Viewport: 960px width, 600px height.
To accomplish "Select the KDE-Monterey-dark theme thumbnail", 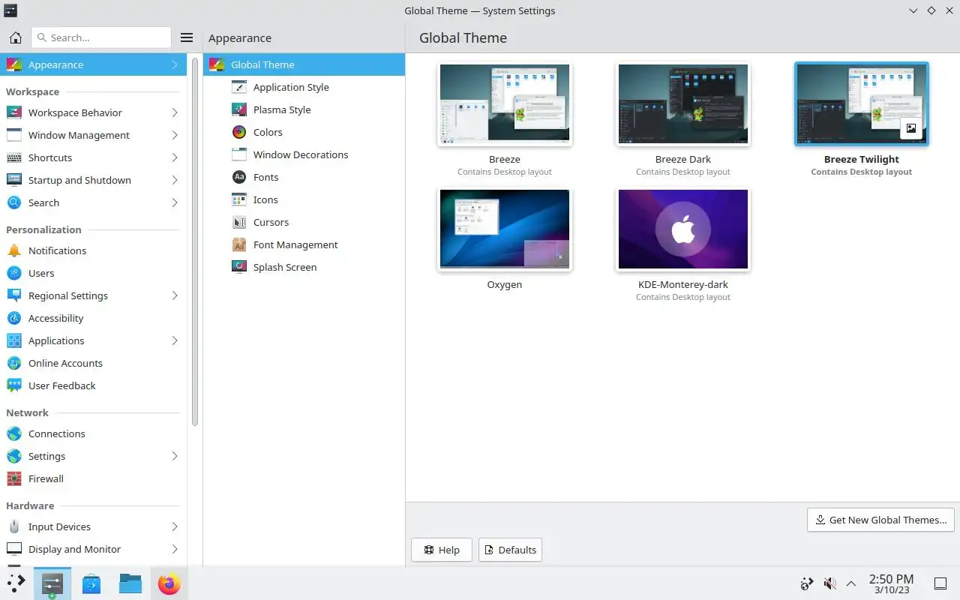I will pyautogui.click(x=683, y=229).
